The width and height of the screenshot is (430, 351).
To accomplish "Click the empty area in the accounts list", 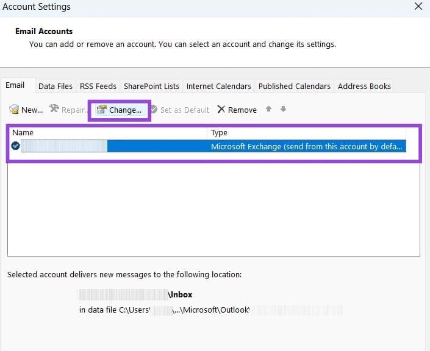I will pos(213,207).
